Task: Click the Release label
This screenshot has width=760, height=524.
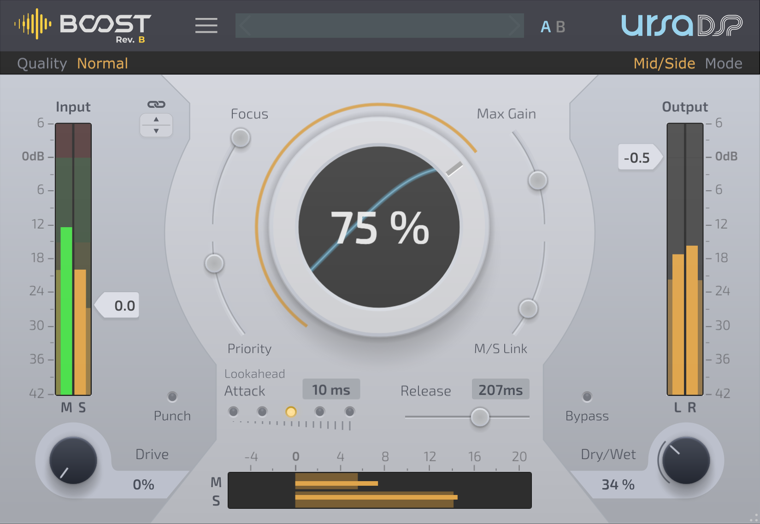Action: [x=425, y=391]
